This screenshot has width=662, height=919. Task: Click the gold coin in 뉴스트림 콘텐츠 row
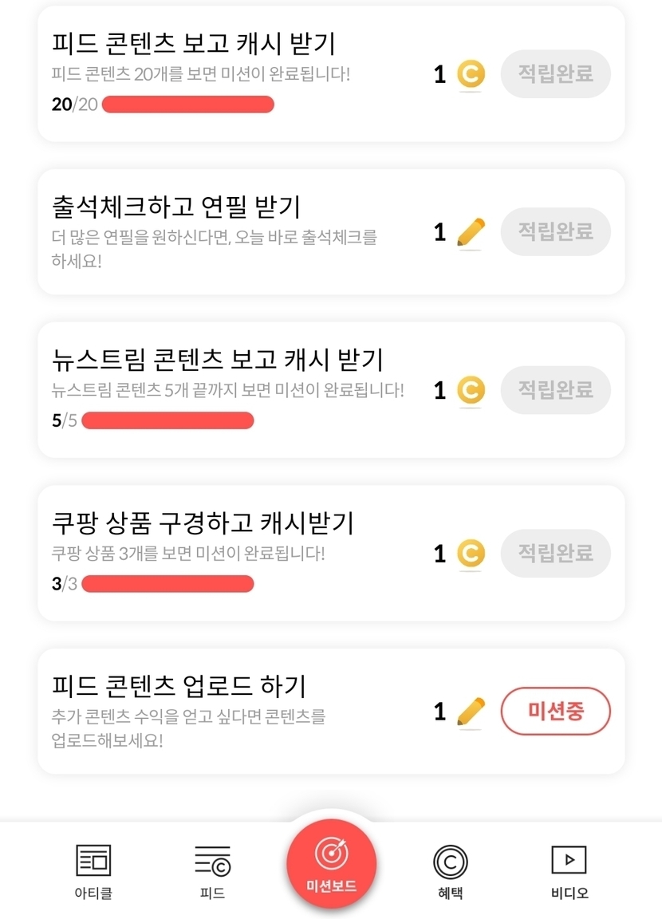coord(471,390)
